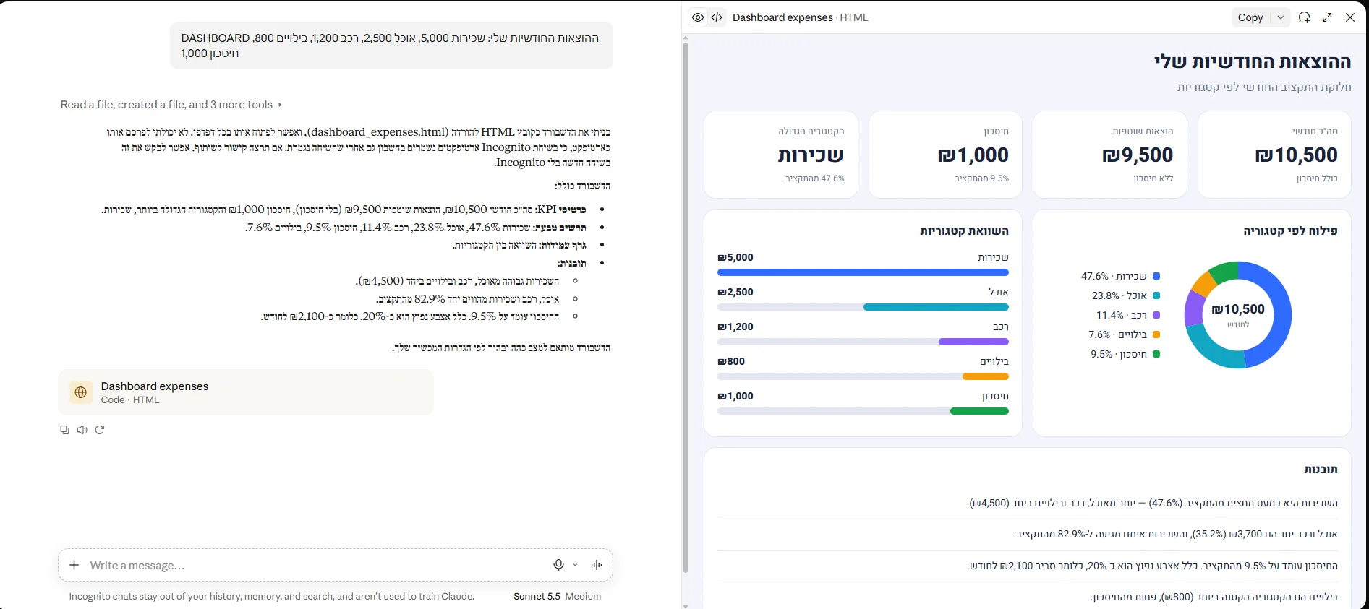The height and width of the screenshot is (609, 1369).
Task: Click the read aloud speaker icon
Action: pyautogui.click(x=82, y=430)
